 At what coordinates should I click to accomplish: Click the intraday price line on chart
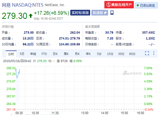(x=18, y=74)
